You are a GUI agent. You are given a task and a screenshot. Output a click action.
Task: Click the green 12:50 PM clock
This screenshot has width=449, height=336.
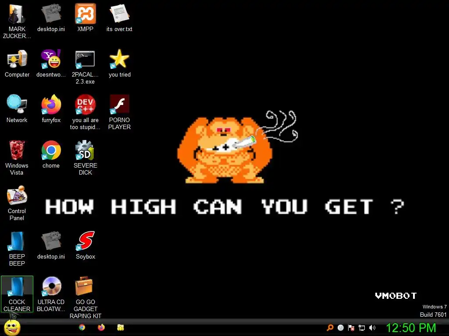(411, 328)
